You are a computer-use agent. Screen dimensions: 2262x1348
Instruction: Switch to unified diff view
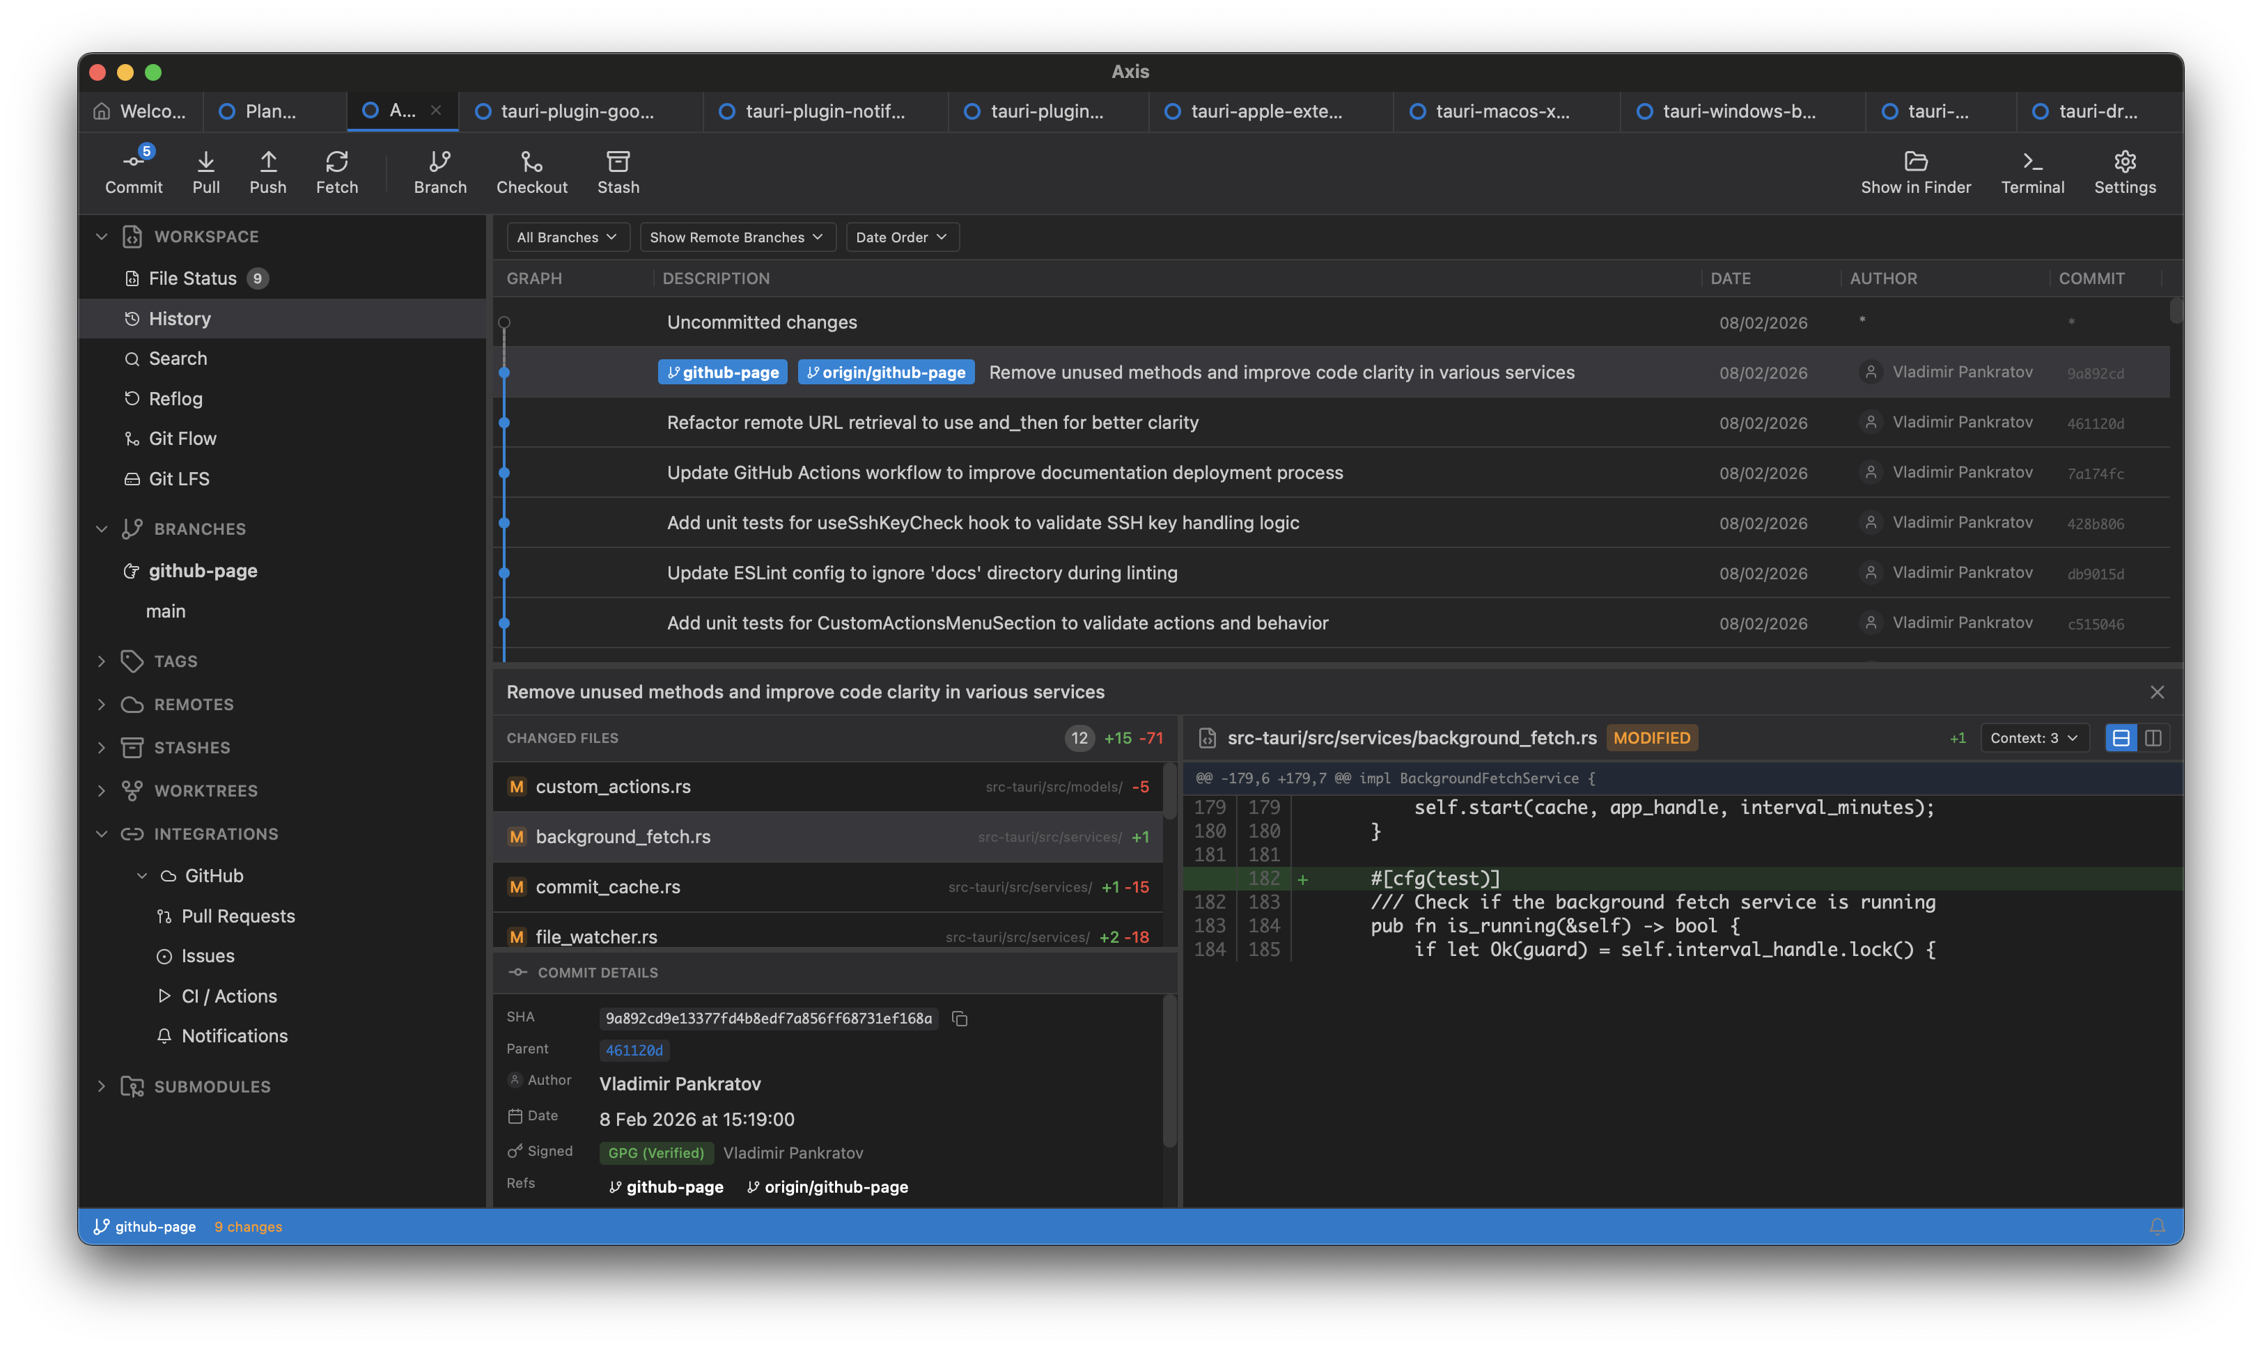tap(2121, 737)
